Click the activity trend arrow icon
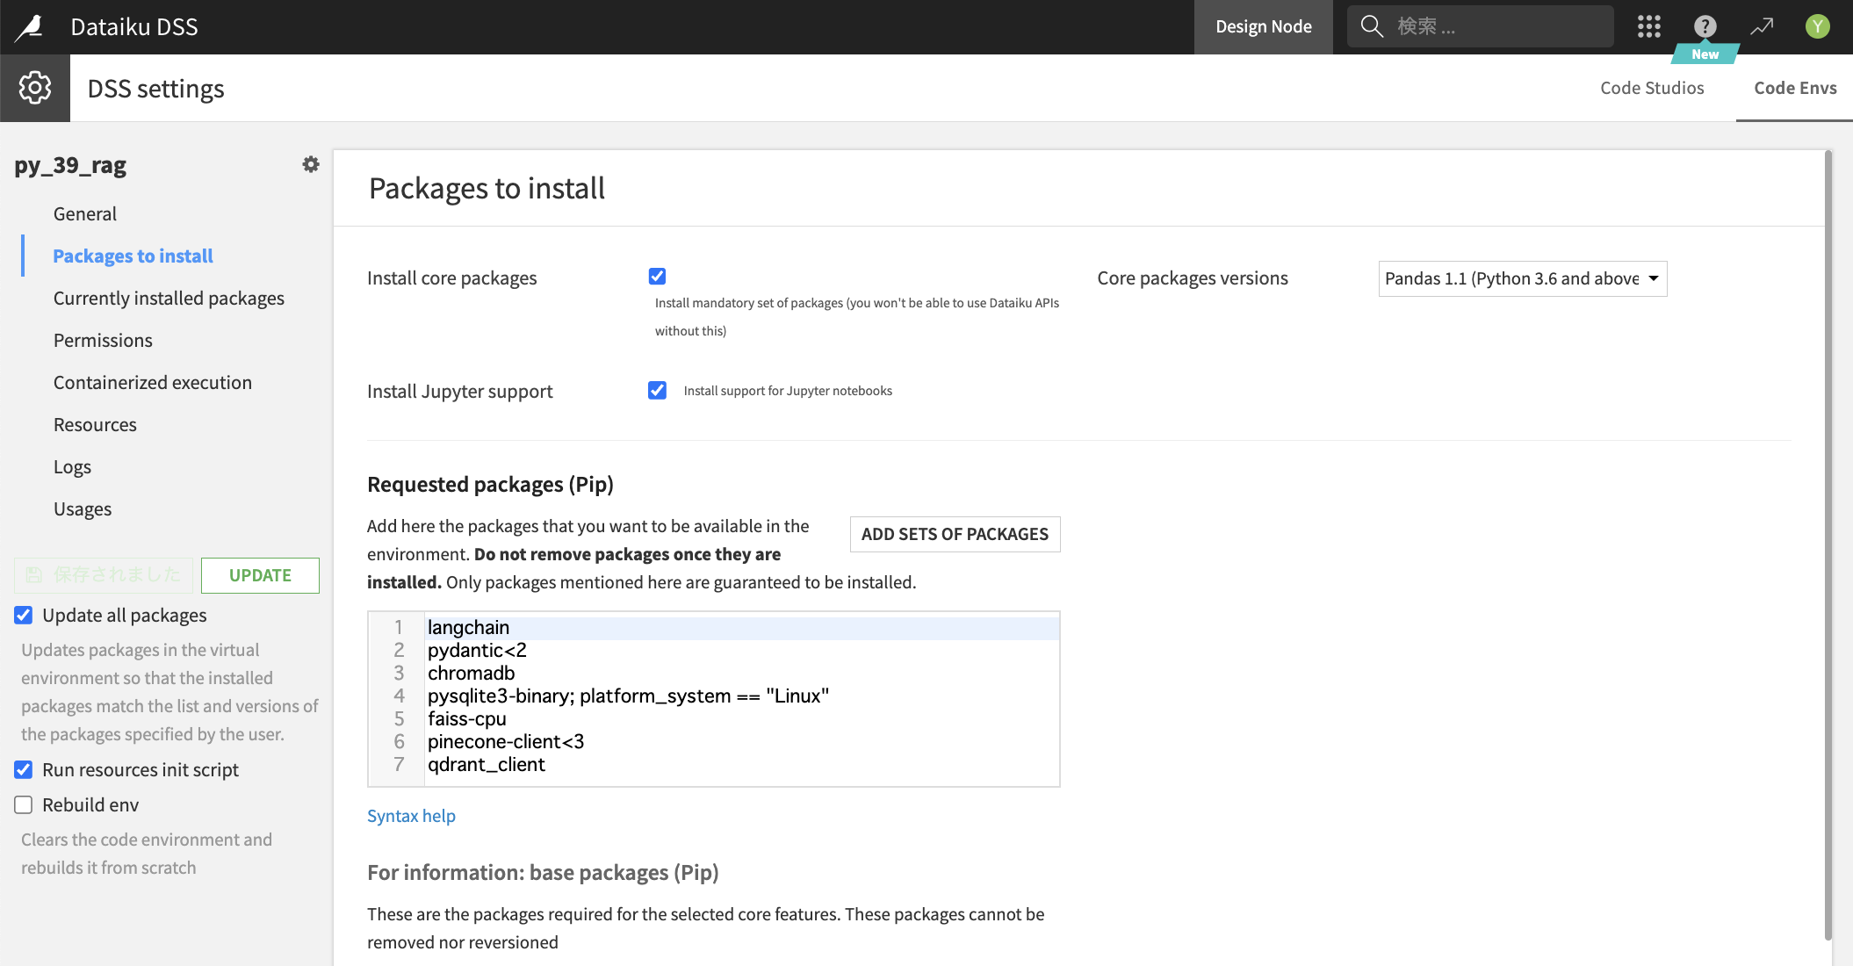This screenshot has height=966, width=1853. click(x=1762, y=26)
